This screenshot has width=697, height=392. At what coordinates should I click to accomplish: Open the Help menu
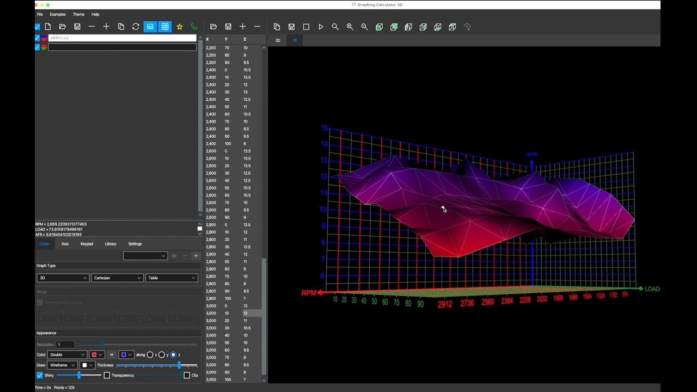pyautogui.click(x=95, y=14)
